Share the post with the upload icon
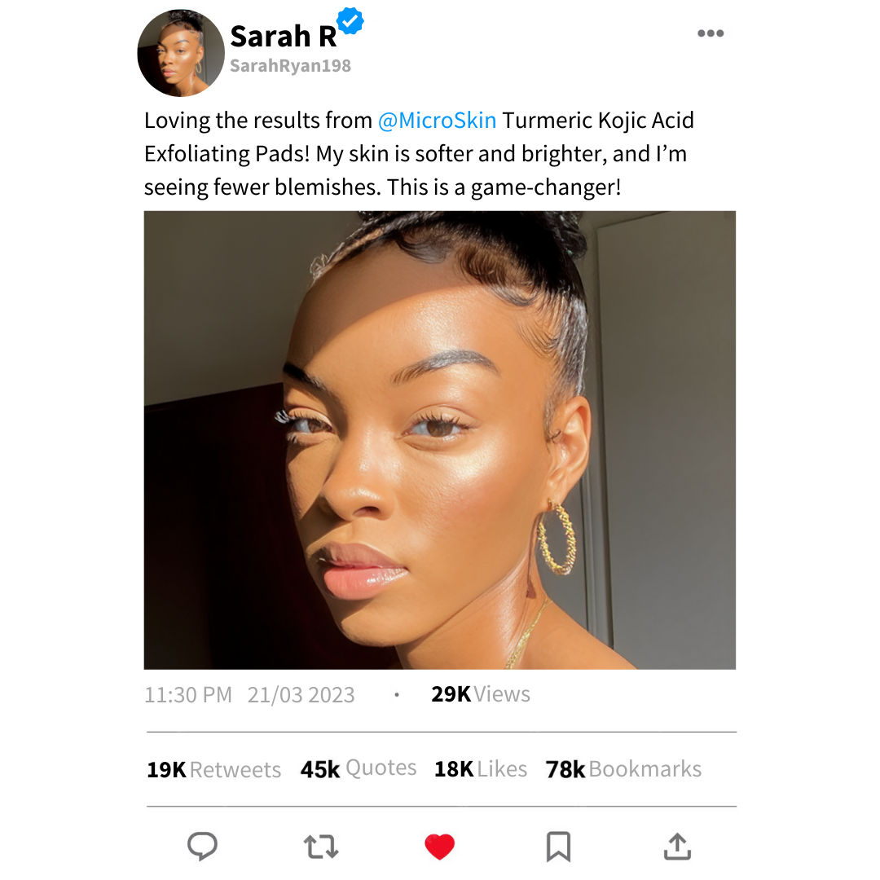880x880 pixels. pos(677,847)
